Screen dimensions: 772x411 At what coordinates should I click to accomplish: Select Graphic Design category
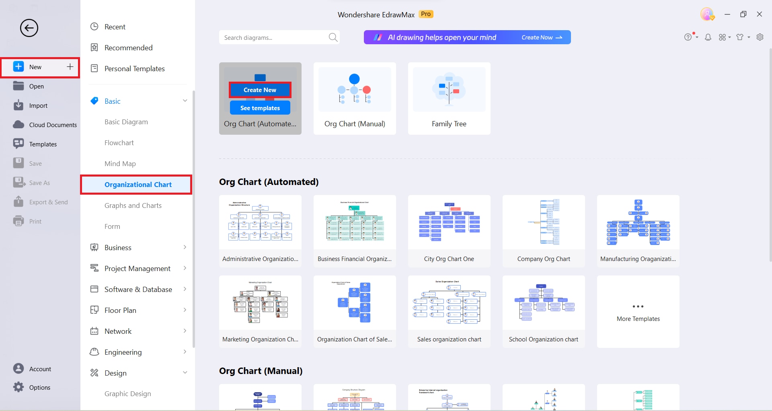click(x=128, y=394)
